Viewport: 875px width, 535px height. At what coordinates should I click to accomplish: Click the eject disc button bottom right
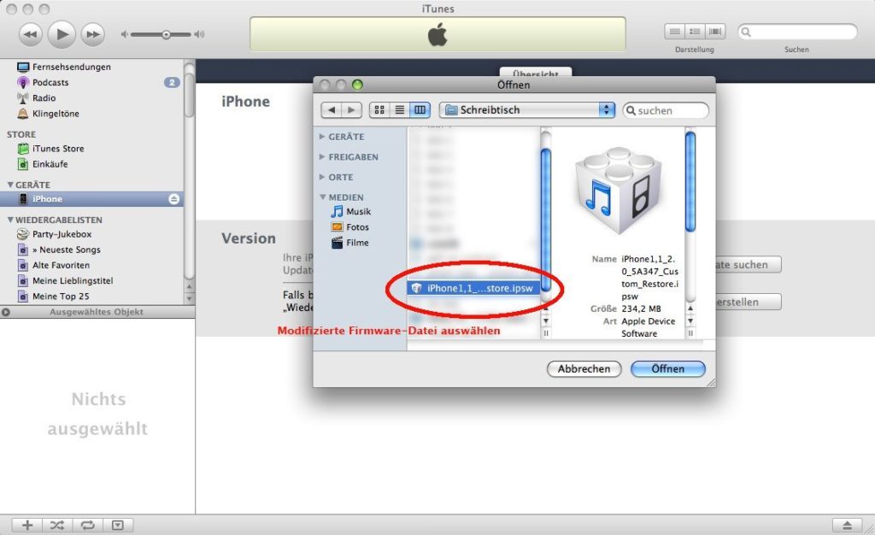click(x=847, y=525)
